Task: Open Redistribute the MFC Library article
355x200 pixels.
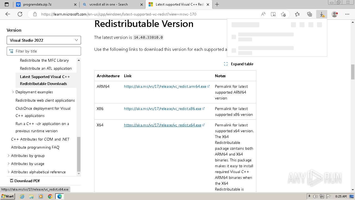Action: (x=44, y=60)
